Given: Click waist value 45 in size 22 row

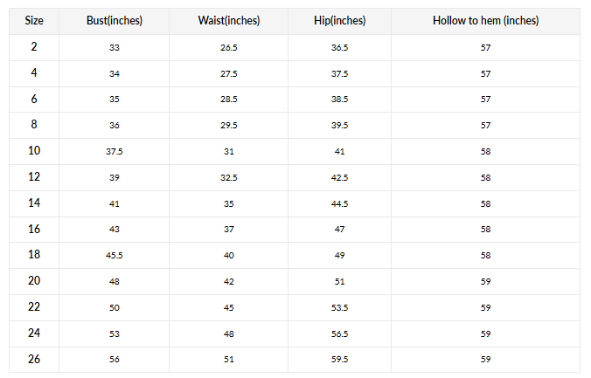Looking at the screenshot, I should pos(228,308).
